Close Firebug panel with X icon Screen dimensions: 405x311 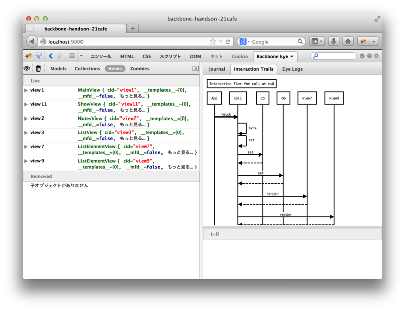click(x=376, y=56)
